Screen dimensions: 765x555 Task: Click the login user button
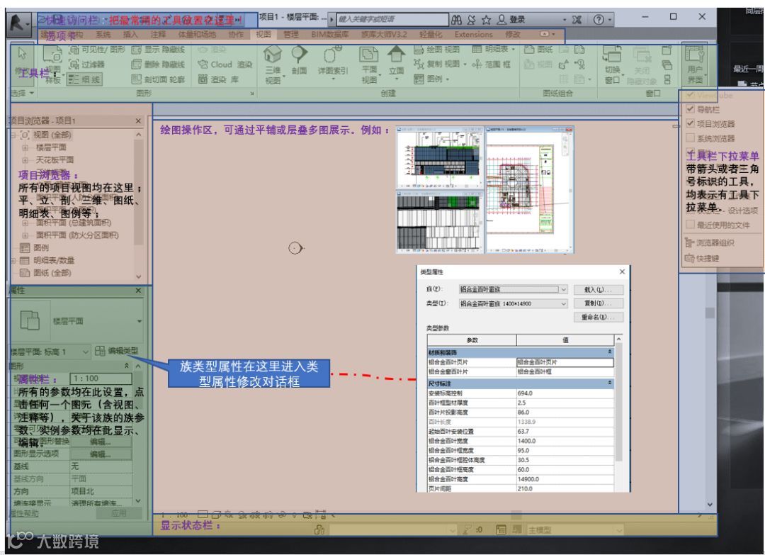(x=511, y=20)
